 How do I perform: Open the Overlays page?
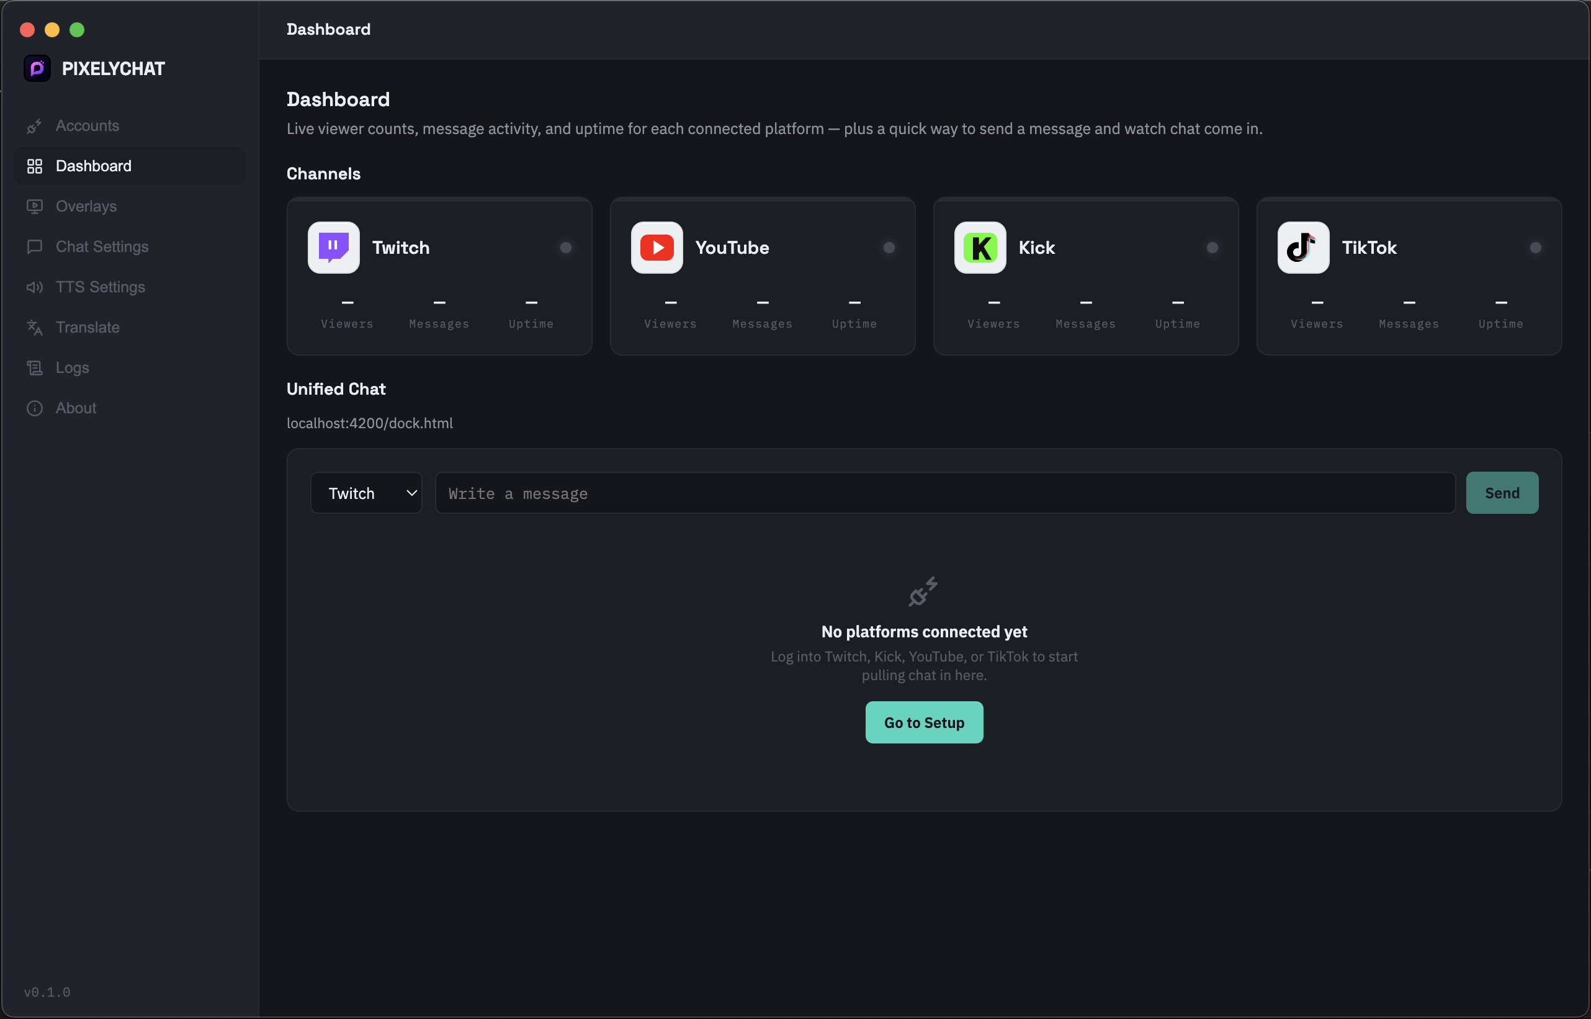tap(130, 207)
